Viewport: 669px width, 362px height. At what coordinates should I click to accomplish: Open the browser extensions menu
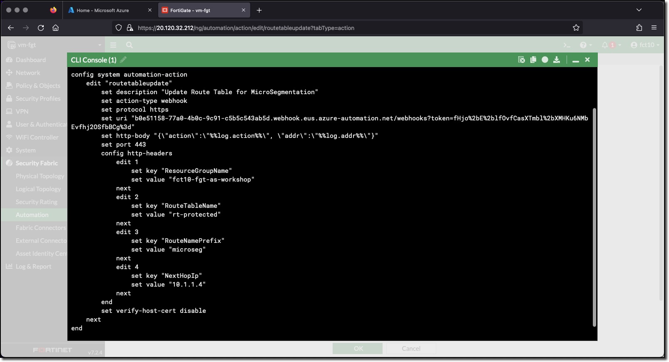pyautogui.click(x=639, y=28)
